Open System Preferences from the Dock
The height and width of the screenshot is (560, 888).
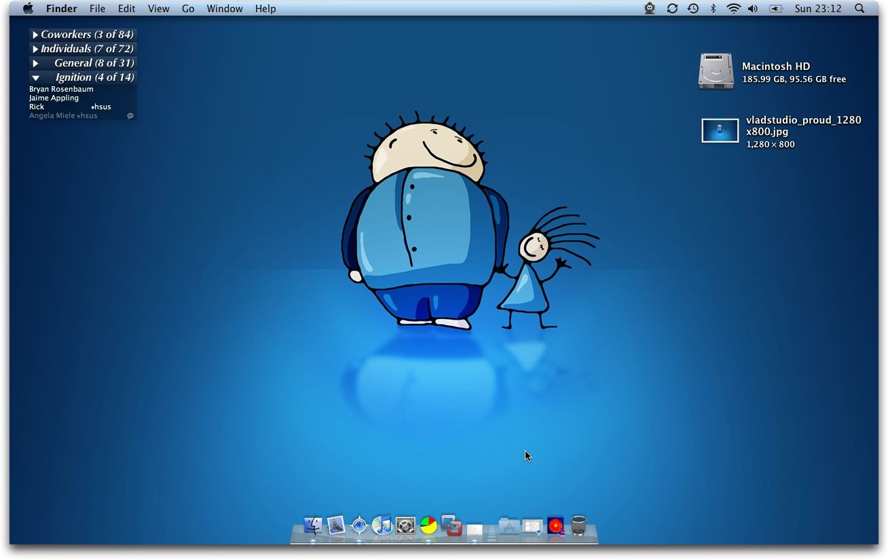point(405,525)
